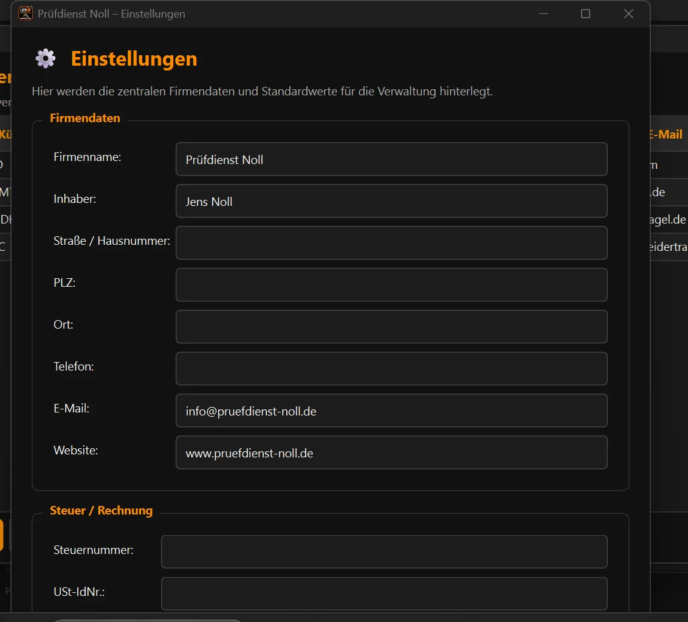Click the agel.de email cell in background window
This screenshot has height=622, width=688.
click(668, 219)
